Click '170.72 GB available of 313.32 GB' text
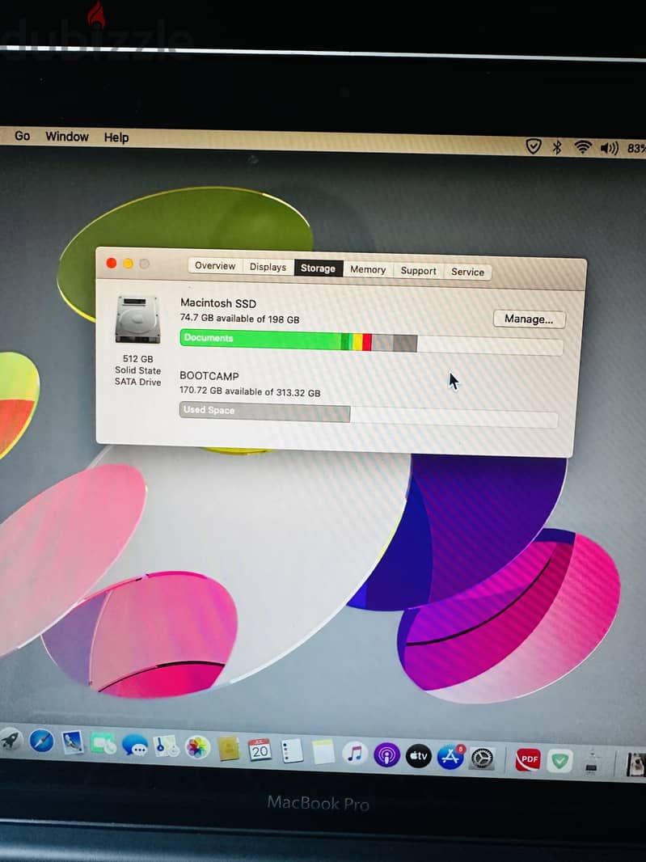 tap(250, 392)
